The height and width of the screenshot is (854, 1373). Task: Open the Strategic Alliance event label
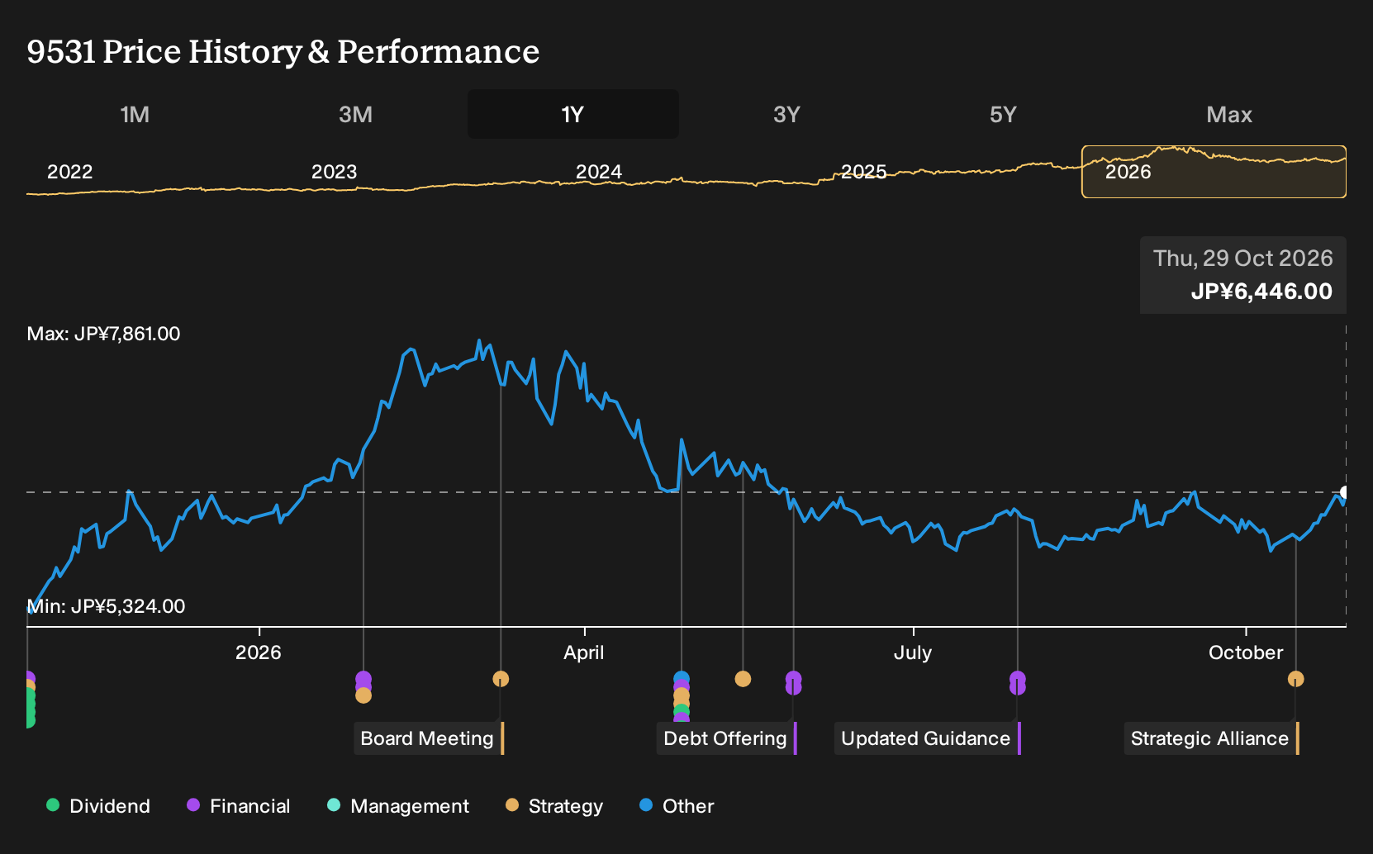[x=1211, y=738]
